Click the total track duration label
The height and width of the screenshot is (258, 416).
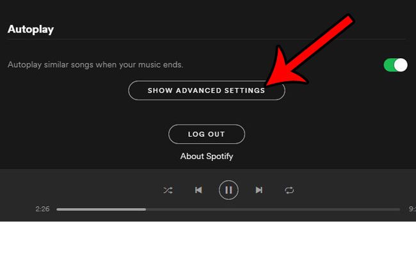412,209
